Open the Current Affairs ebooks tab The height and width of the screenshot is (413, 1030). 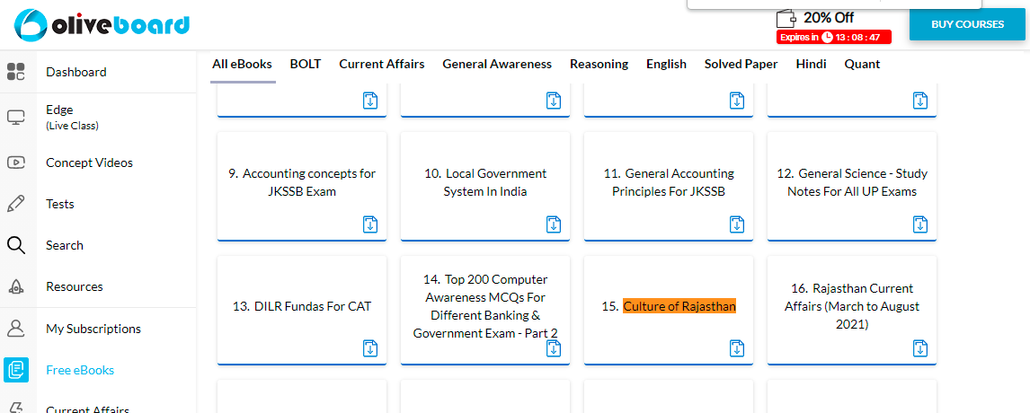coord(382,65)
